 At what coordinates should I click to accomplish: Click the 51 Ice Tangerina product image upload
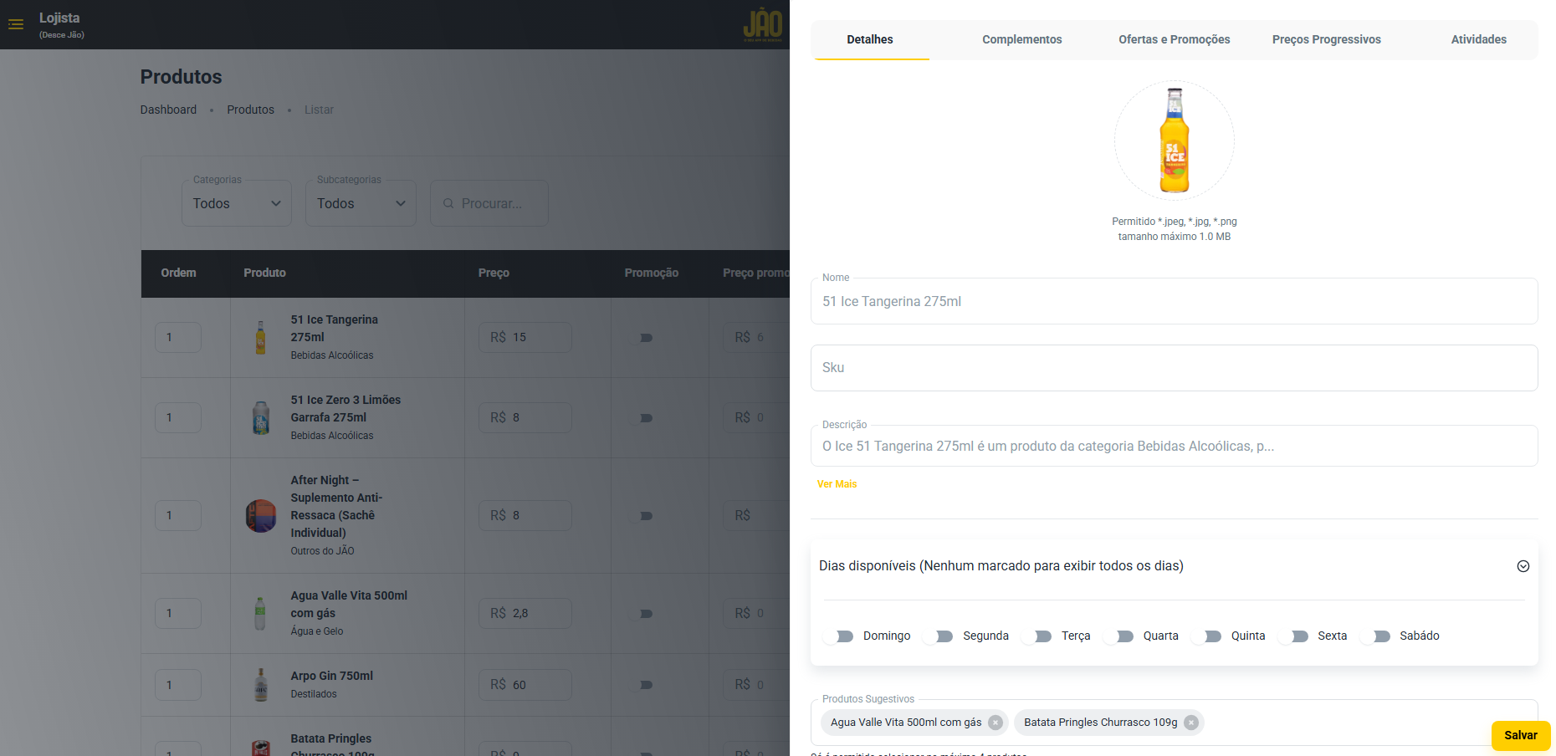(x=1175, y=140)
